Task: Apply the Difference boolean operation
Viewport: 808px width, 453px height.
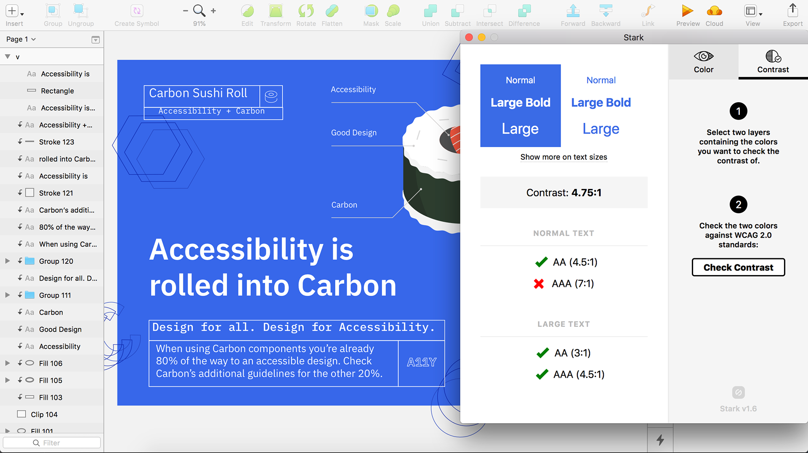Action: [524, 11]
